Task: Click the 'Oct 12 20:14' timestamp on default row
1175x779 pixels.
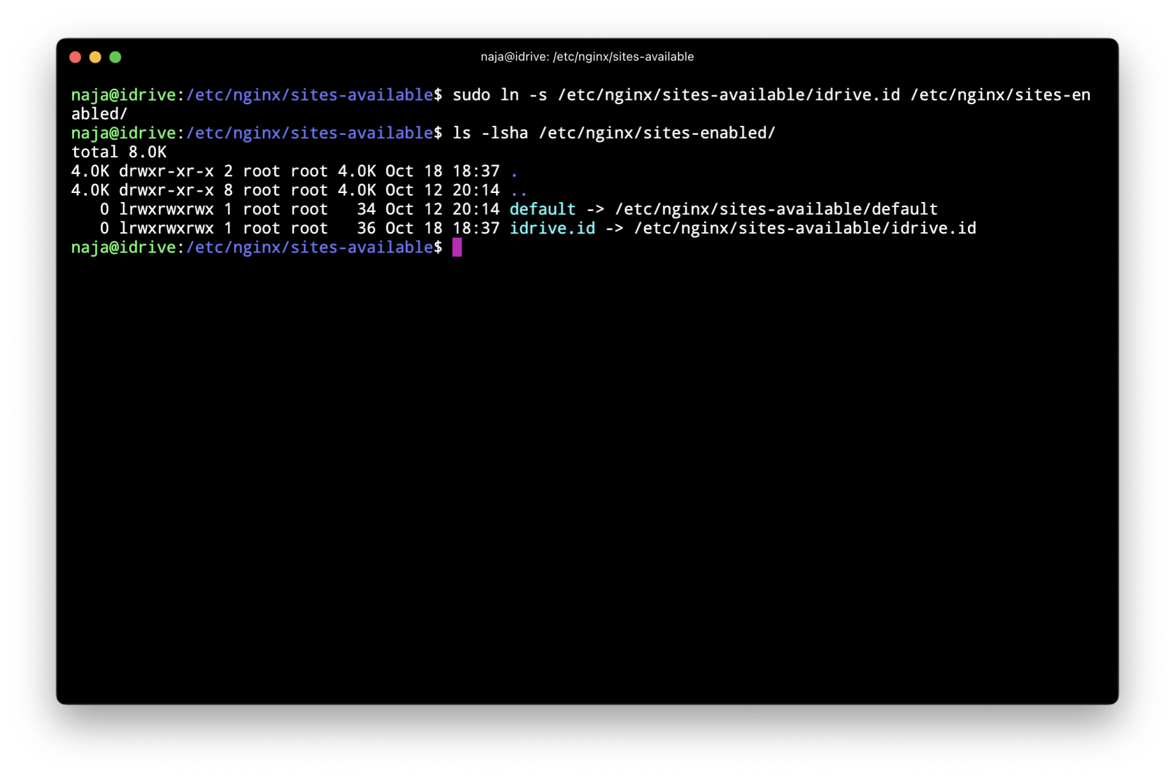Action: coord(443,209)
